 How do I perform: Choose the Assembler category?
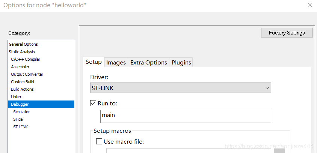click(x=20, y=67)
